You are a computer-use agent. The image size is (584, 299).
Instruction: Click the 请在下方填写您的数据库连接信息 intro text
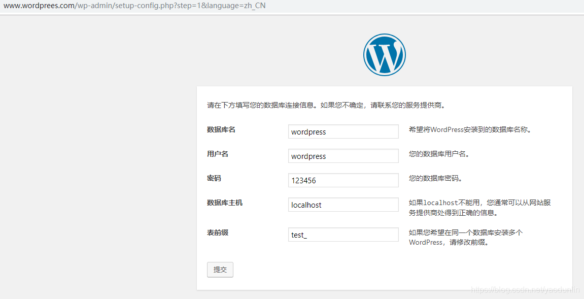click(326, 105)
